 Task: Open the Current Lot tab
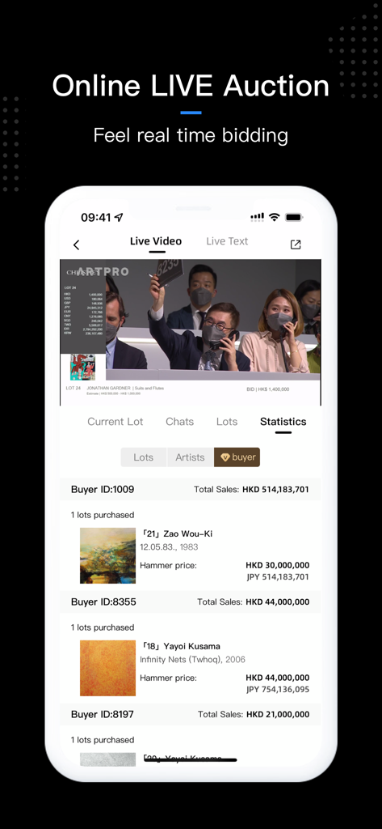(x=115, y=421)
